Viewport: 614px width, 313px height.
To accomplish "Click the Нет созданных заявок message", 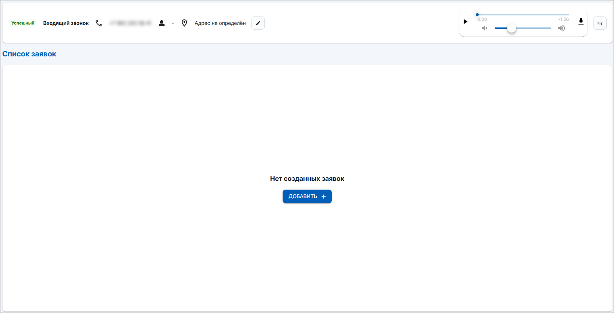I will click(x=307, y=179).
